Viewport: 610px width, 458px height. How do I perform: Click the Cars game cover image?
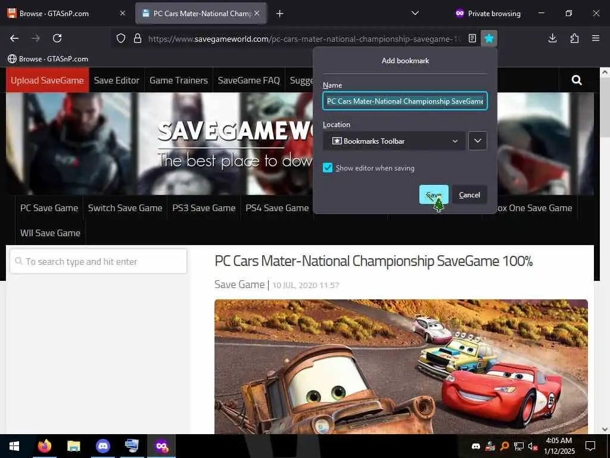(x=401, y=367)
